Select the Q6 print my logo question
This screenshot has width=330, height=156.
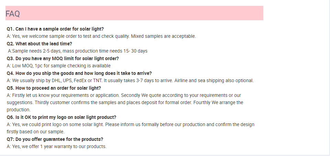pyautogui.click(x=61, y=117)
